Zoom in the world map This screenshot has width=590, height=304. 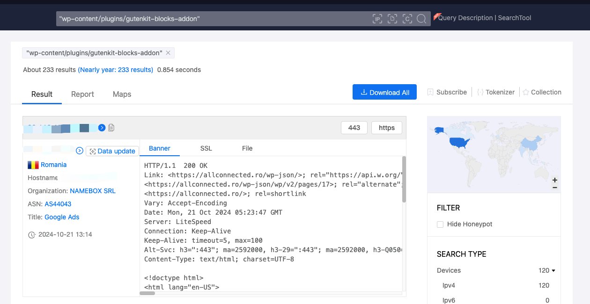[555, 180]
